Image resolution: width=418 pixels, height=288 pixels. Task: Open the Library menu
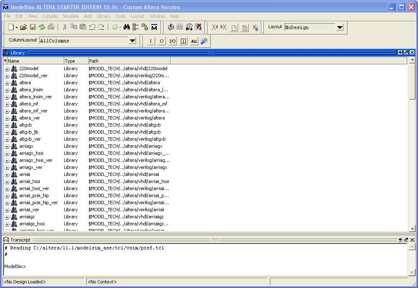(103, 16)
